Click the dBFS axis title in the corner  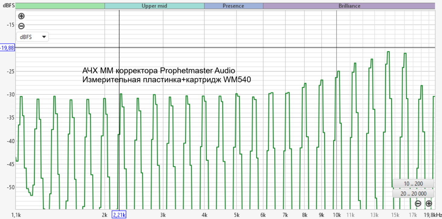tap(9, 5)
